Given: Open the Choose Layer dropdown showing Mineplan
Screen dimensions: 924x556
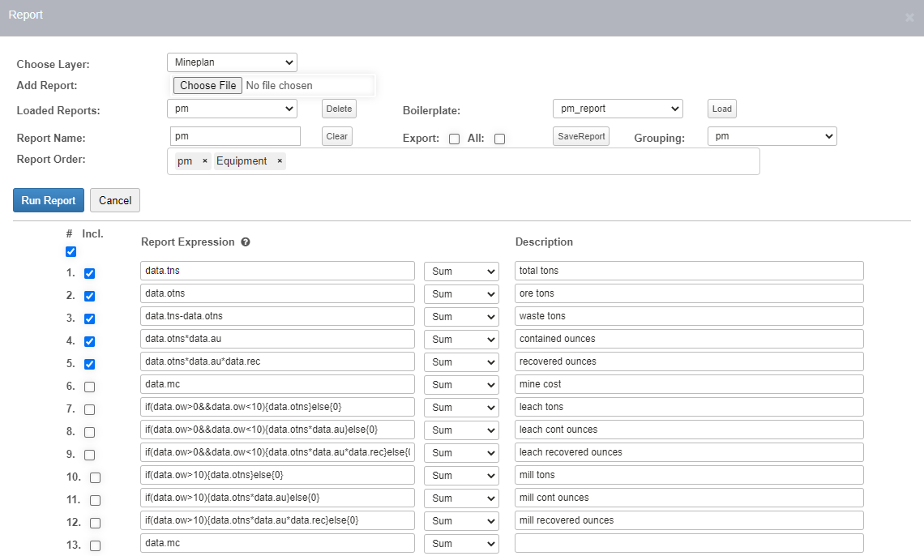Looking at the screenshot, I should coord(232,62).
